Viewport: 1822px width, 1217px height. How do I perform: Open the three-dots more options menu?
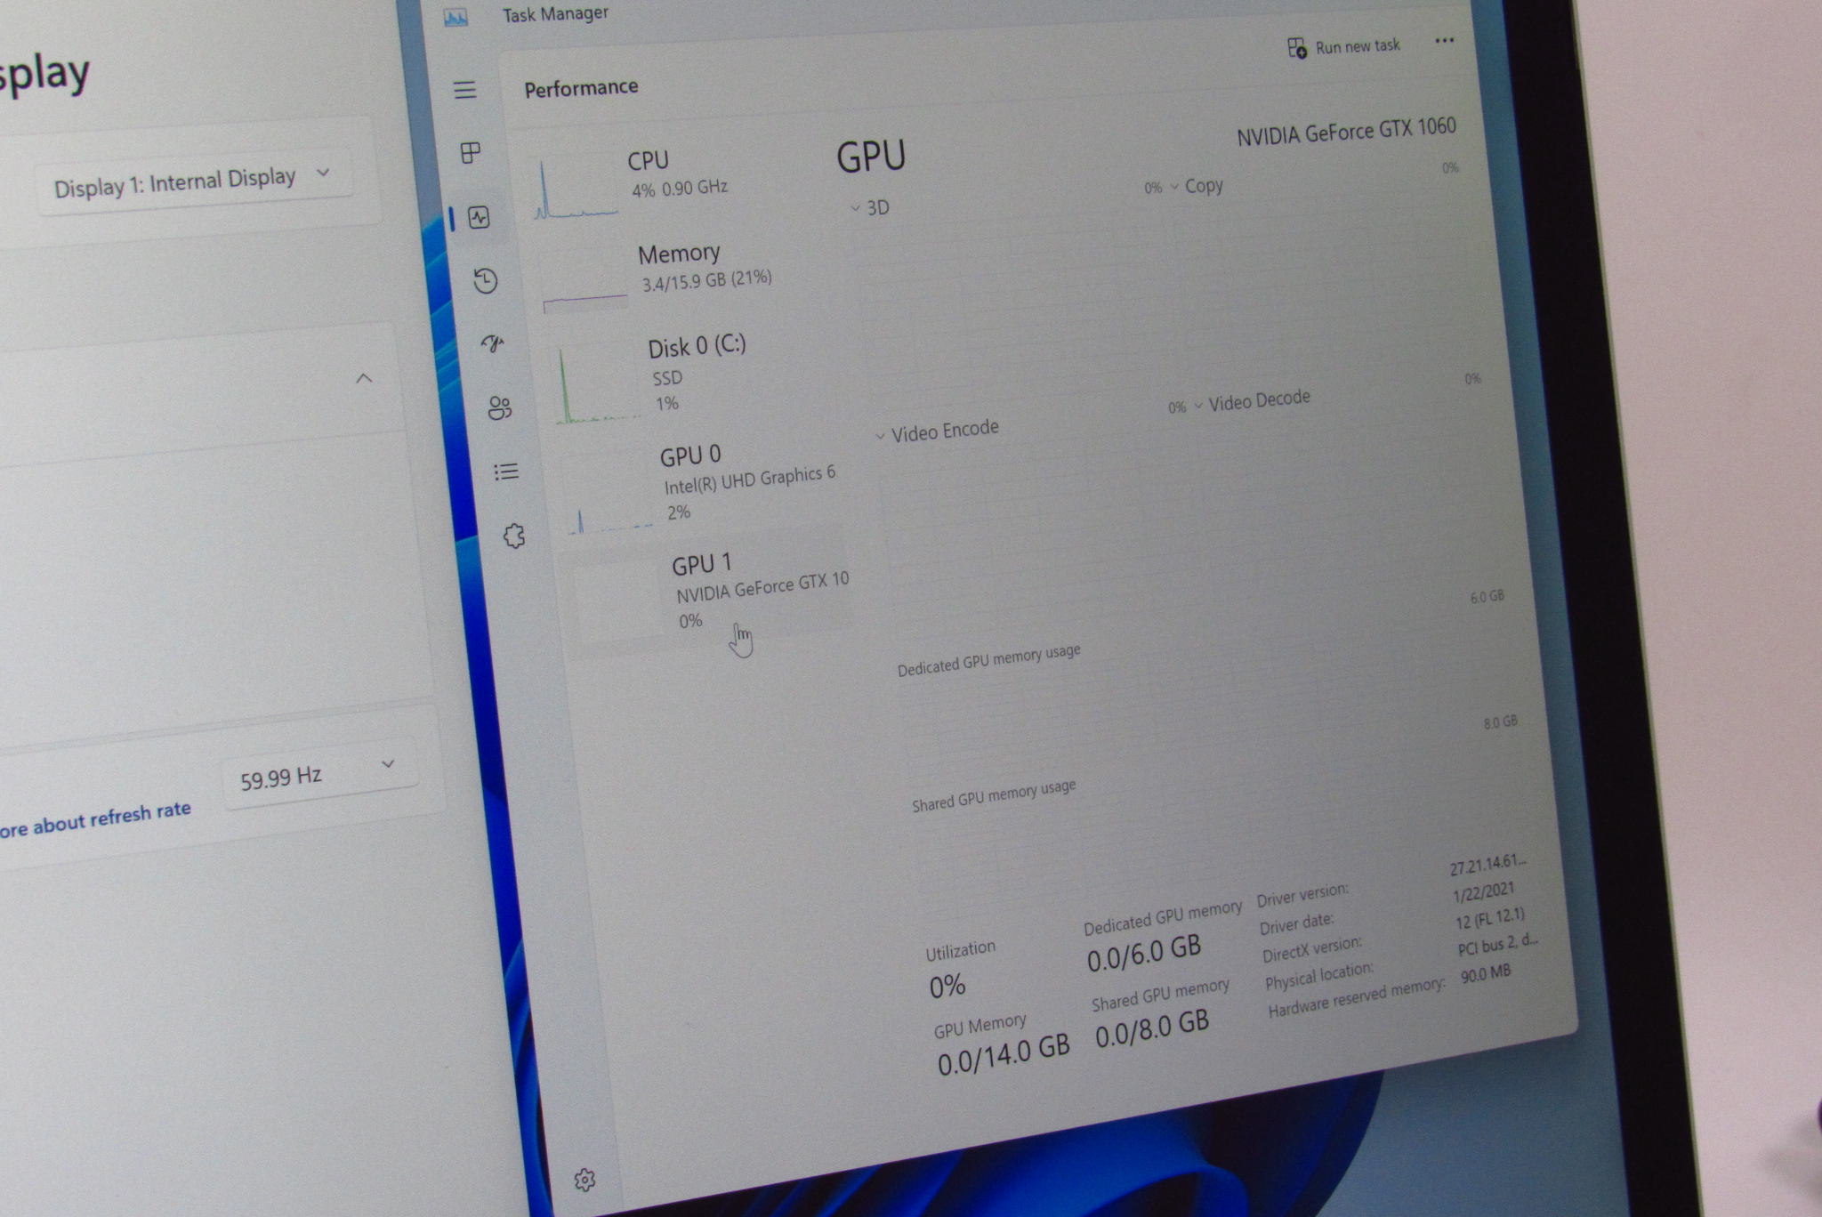tap(1444, 41)
